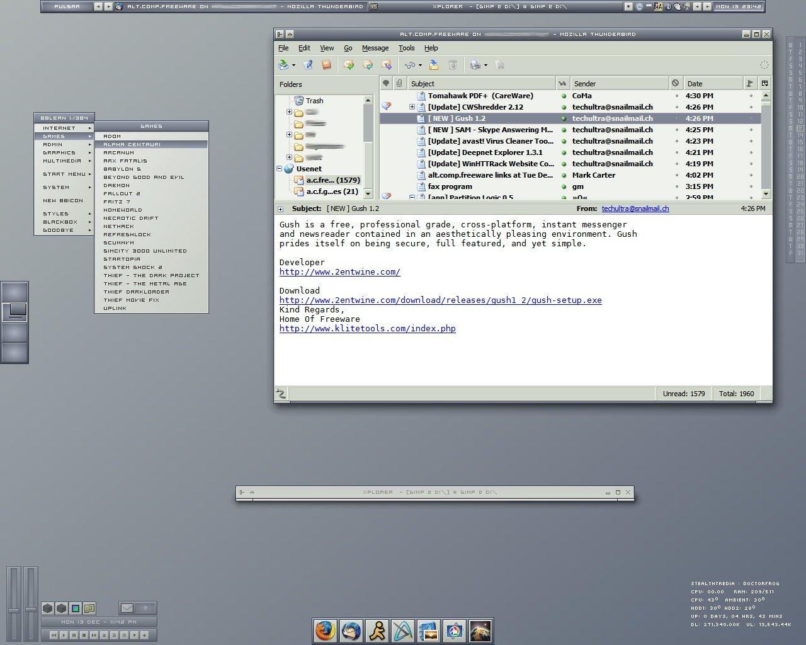Click the Forward message toolbar icon
The image size is (806, 645).
pyautogui.click(x=387, y=65)
